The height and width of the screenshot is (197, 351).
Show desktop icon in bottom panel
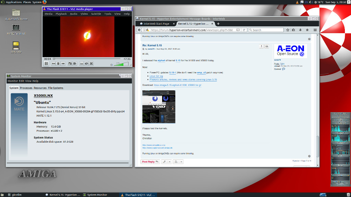[2, 195]
